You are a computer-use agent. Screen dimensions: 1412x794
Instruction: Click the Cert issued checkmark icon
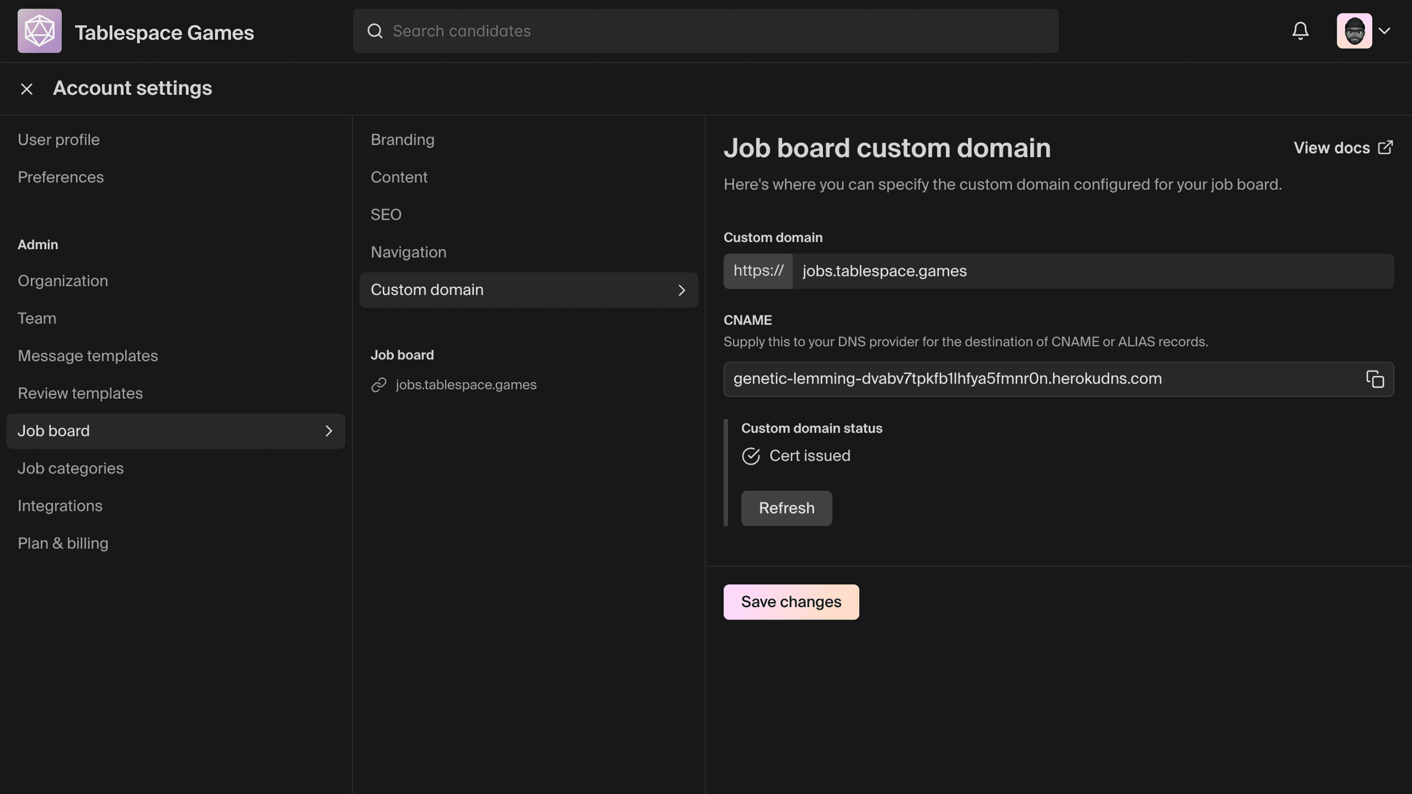751,456
